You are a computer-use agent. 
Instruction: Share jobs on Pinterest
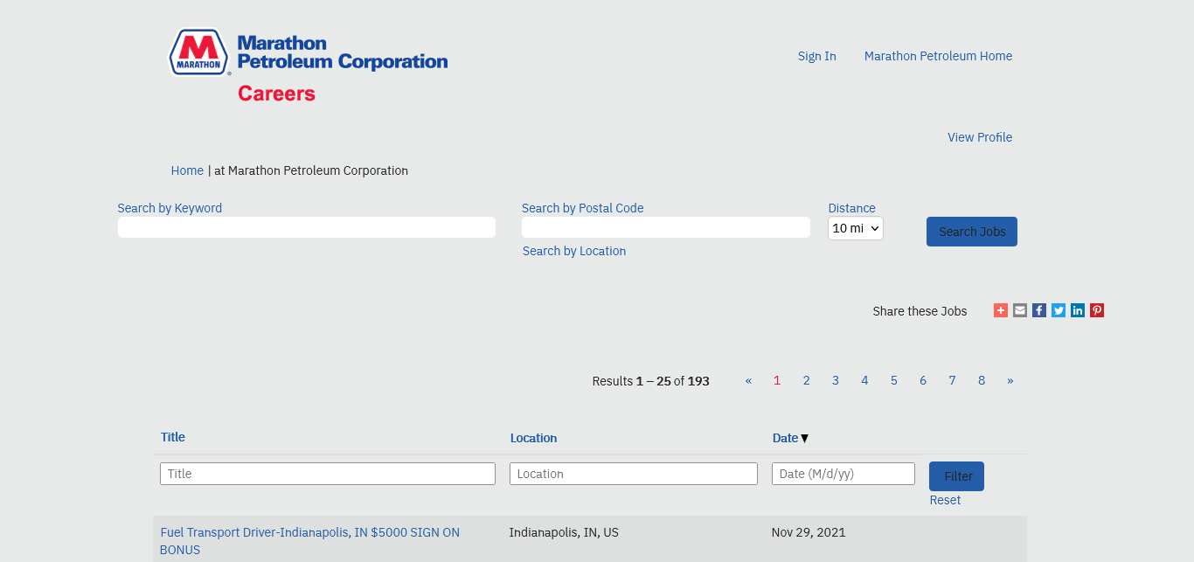click(x=1097, y=310)
